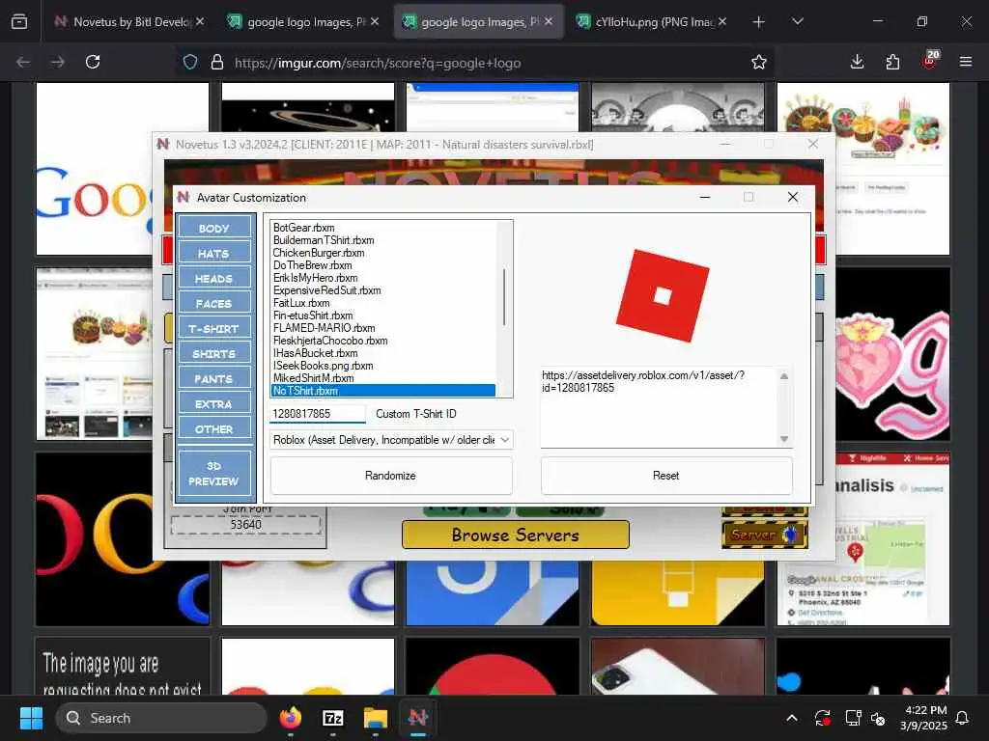Reload the imgur page

click(x=93, y=62)
